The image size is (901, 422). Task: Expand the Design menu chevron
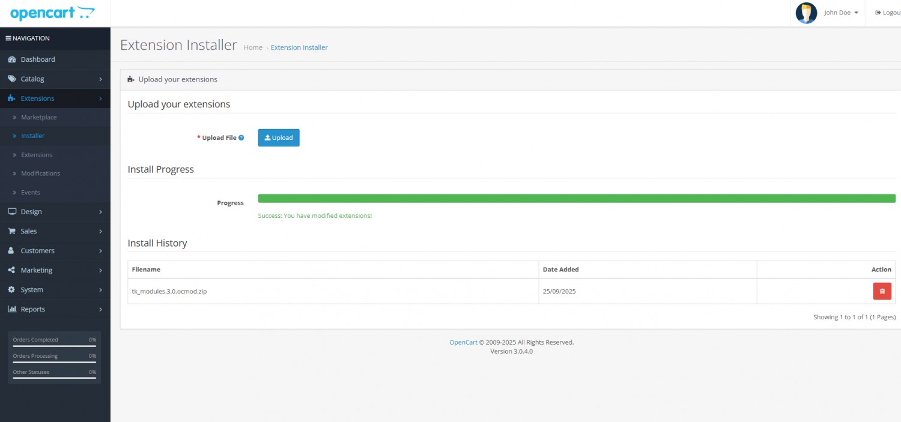[x=100, y=212]
